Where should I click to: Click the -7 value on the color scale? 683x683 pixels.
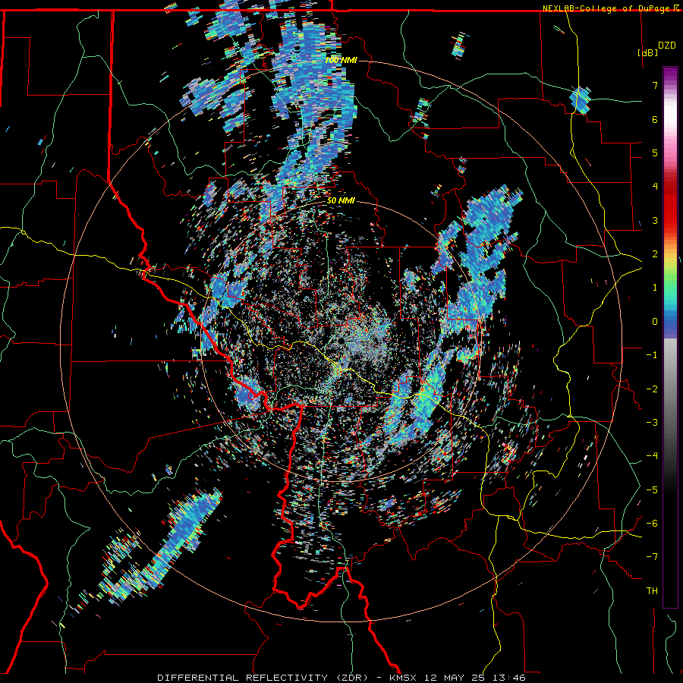[x=652, y=557]
